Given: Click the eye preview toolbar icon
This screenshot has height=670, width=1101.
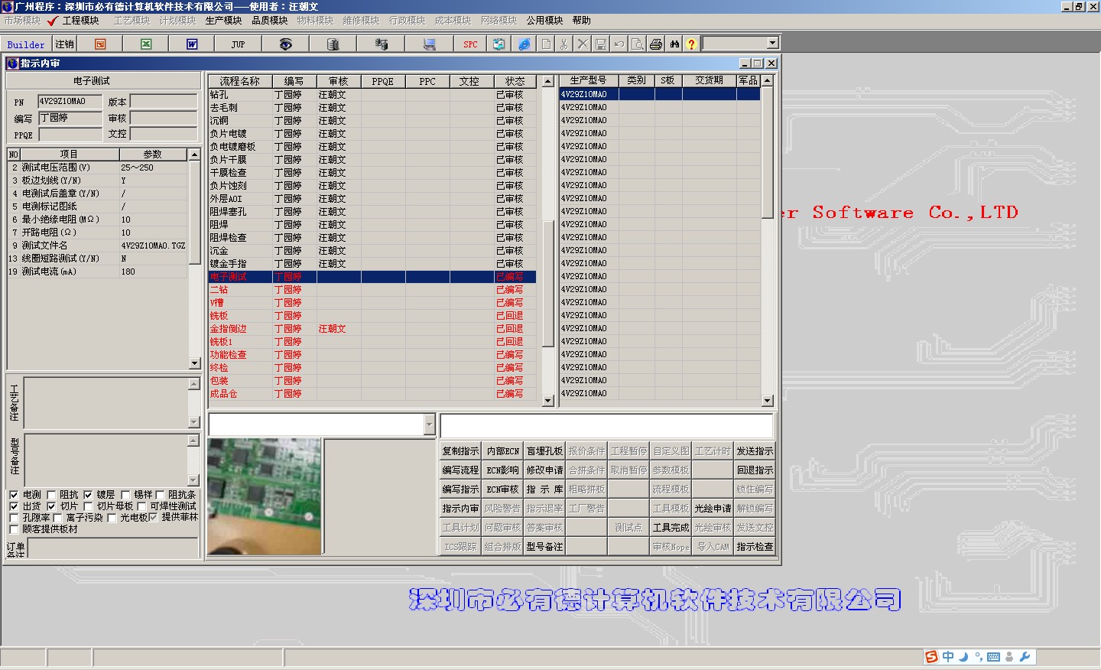Looking at the screenshot, I should (x=285, y=44).
